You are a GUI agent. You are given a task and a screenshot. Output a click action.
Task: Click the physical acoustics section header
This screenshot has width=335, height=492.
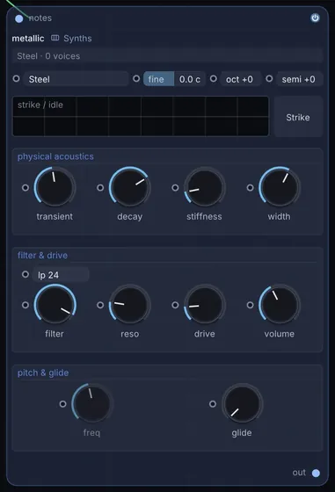click(55, 156)
